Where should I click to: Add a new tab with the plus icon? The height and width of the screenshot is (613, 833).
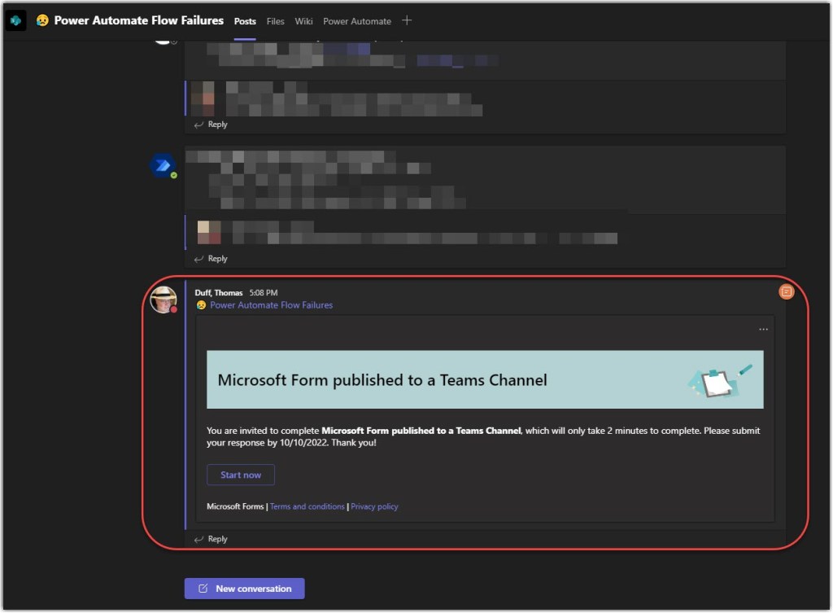point(407,20)
